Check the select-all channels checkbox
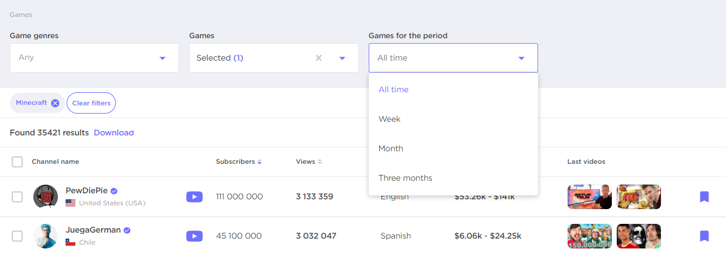This screenshot has width=726, height=255. (x=17, y=162)
